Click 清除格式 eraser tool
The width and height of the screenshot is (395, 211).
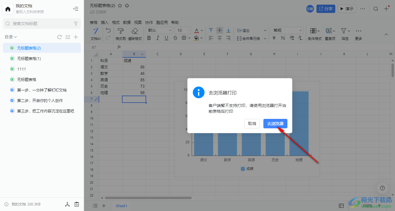click(x=135, y=34)
